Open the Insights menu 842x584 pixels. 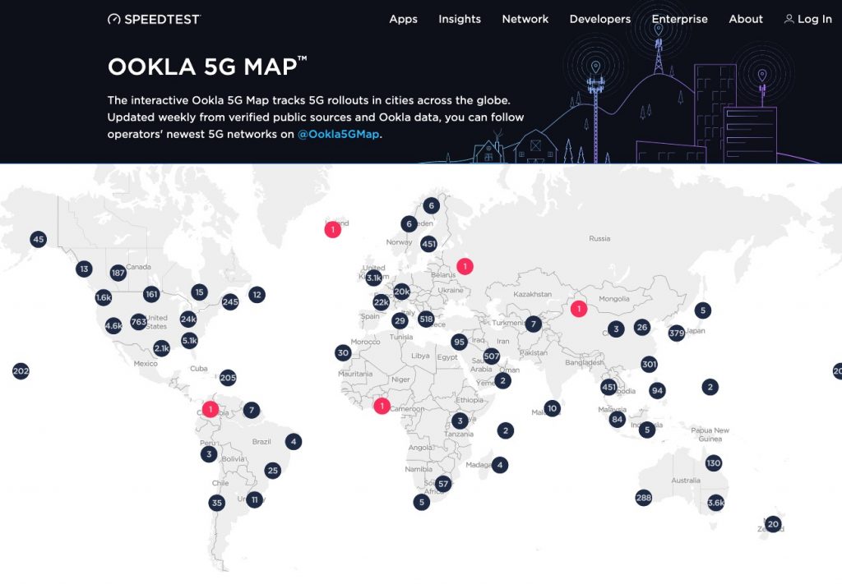[460, 19]
